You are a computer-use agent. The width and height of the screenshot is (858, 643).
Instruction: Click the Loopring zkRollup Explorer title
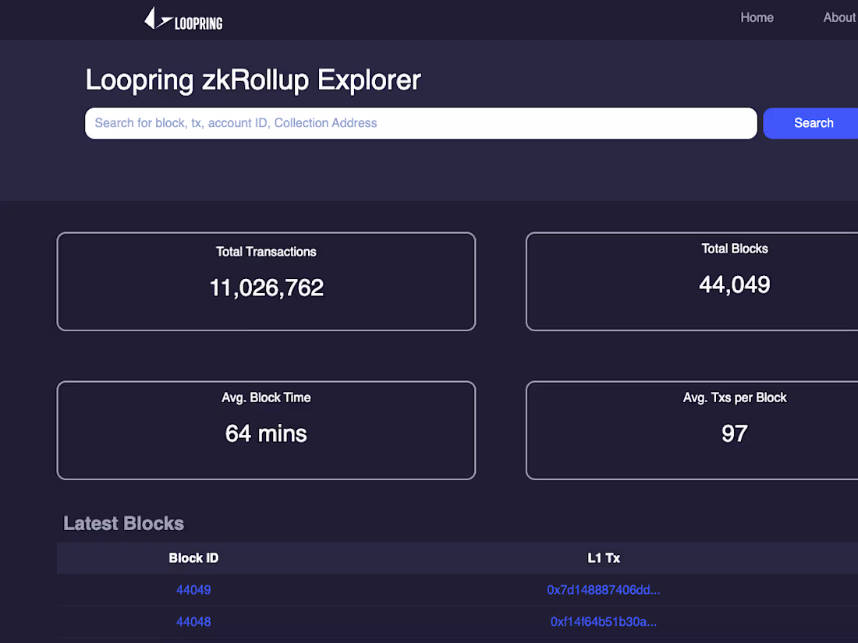(253, 80)
